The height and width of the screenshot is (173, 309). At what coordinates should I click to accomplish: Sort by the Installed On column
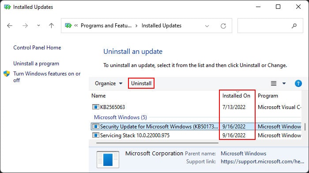tap(236, 96)
